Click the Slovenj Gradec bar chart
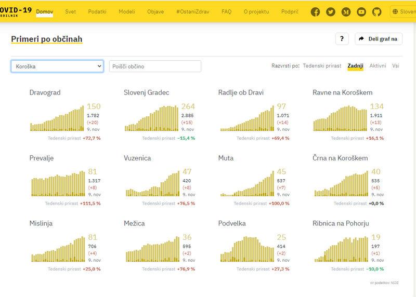 (152, 117)
